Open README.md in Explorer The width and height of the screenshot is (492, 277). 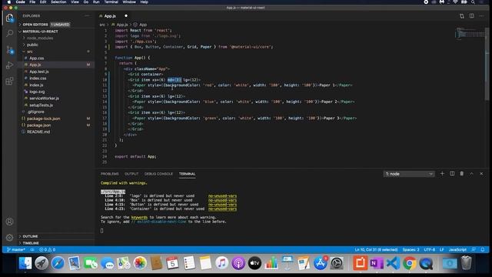38,132
